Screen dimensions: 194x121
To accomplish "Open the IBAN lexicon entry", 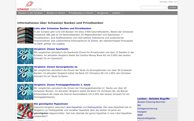I will pos(140,115).
